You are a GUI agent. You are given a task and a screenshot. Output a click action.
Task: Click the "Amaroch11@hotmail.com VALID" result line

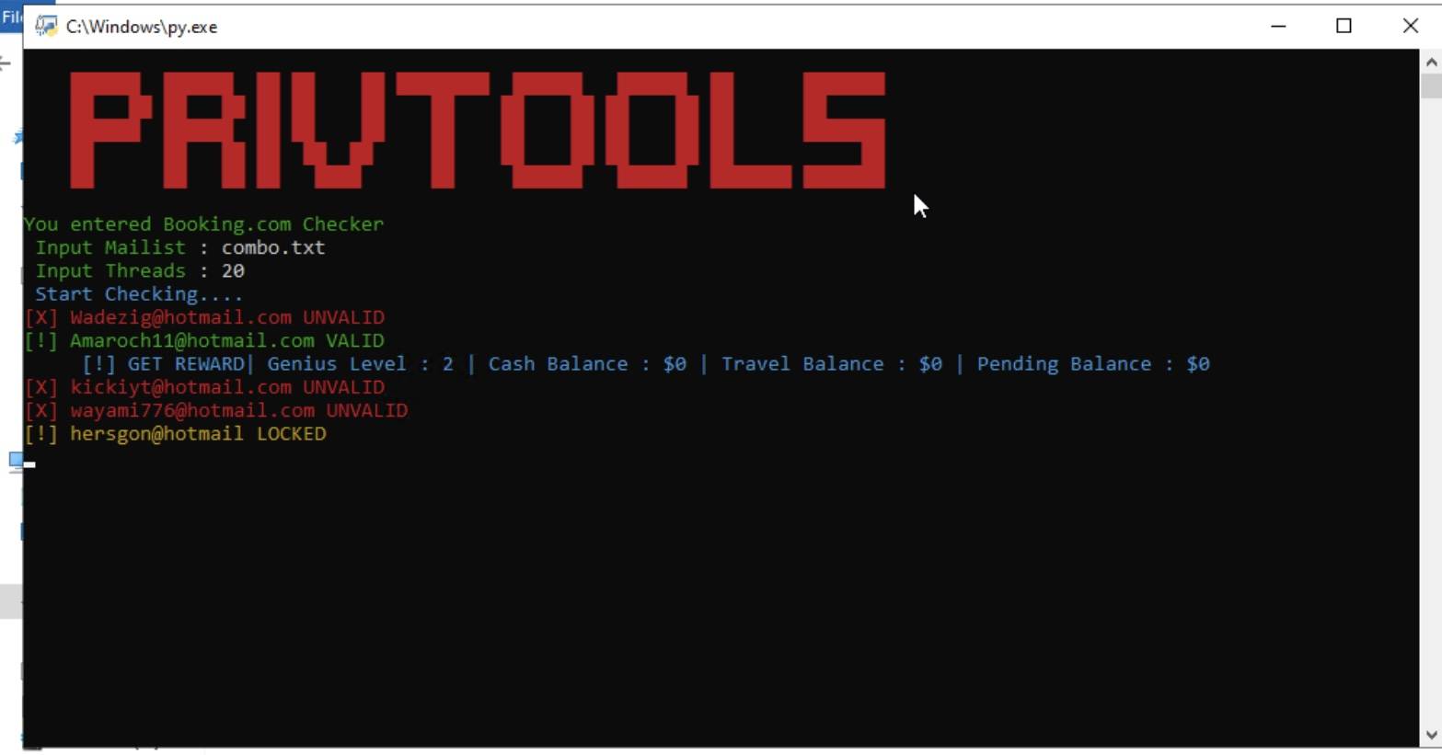coord(204,341)
